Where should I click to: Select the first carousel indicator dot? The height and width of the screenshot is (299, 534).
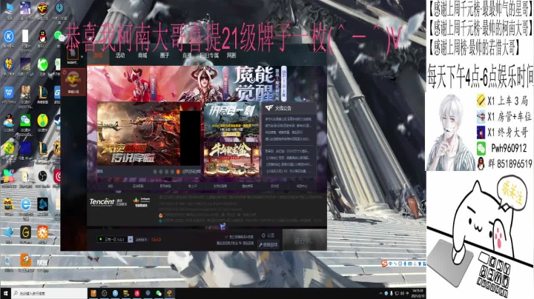[x=155, y=172]
